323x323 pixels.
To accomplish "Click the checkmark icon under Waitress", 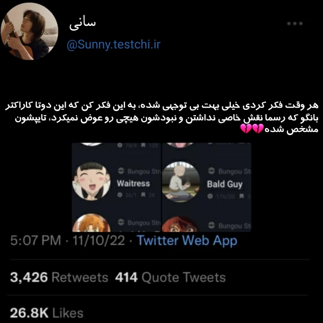I will coord(120,195).
